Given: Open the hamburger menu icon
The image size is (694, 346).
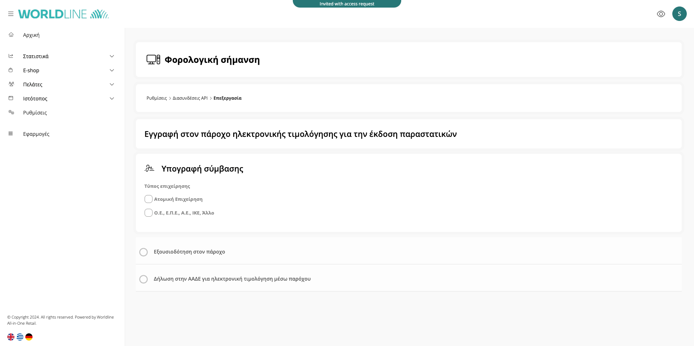Looking at the screenshot, I should 11,14.
